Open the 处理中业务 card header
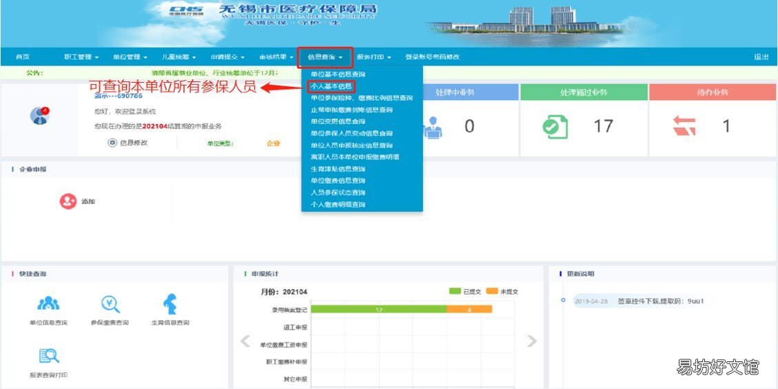 [x=469, y=92]
